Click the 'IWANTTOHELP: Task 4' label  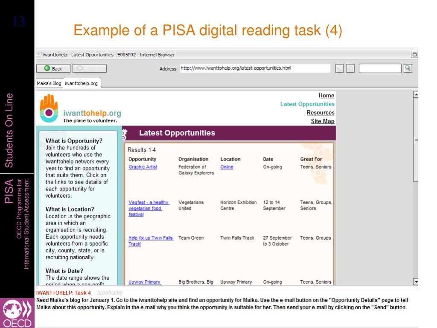(x=64, y=293)
